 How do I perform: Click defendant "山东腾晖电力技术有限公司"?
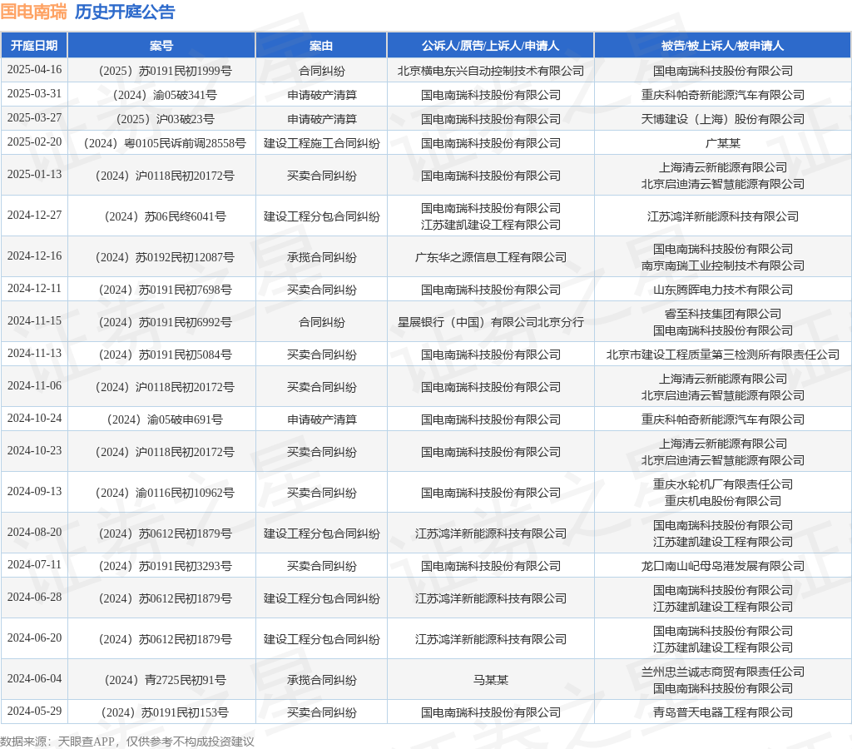point(723,290)
